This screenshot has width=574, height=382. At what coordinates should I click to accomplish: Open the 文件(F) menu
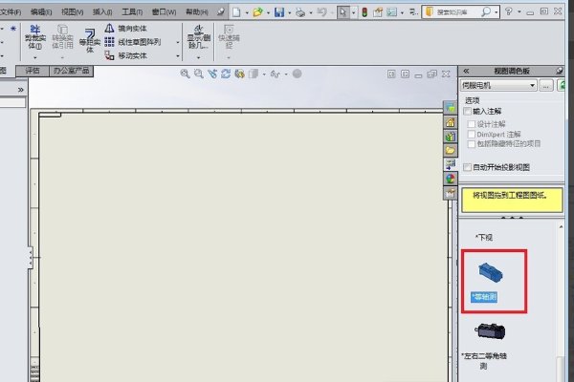(x=11, y=12)
